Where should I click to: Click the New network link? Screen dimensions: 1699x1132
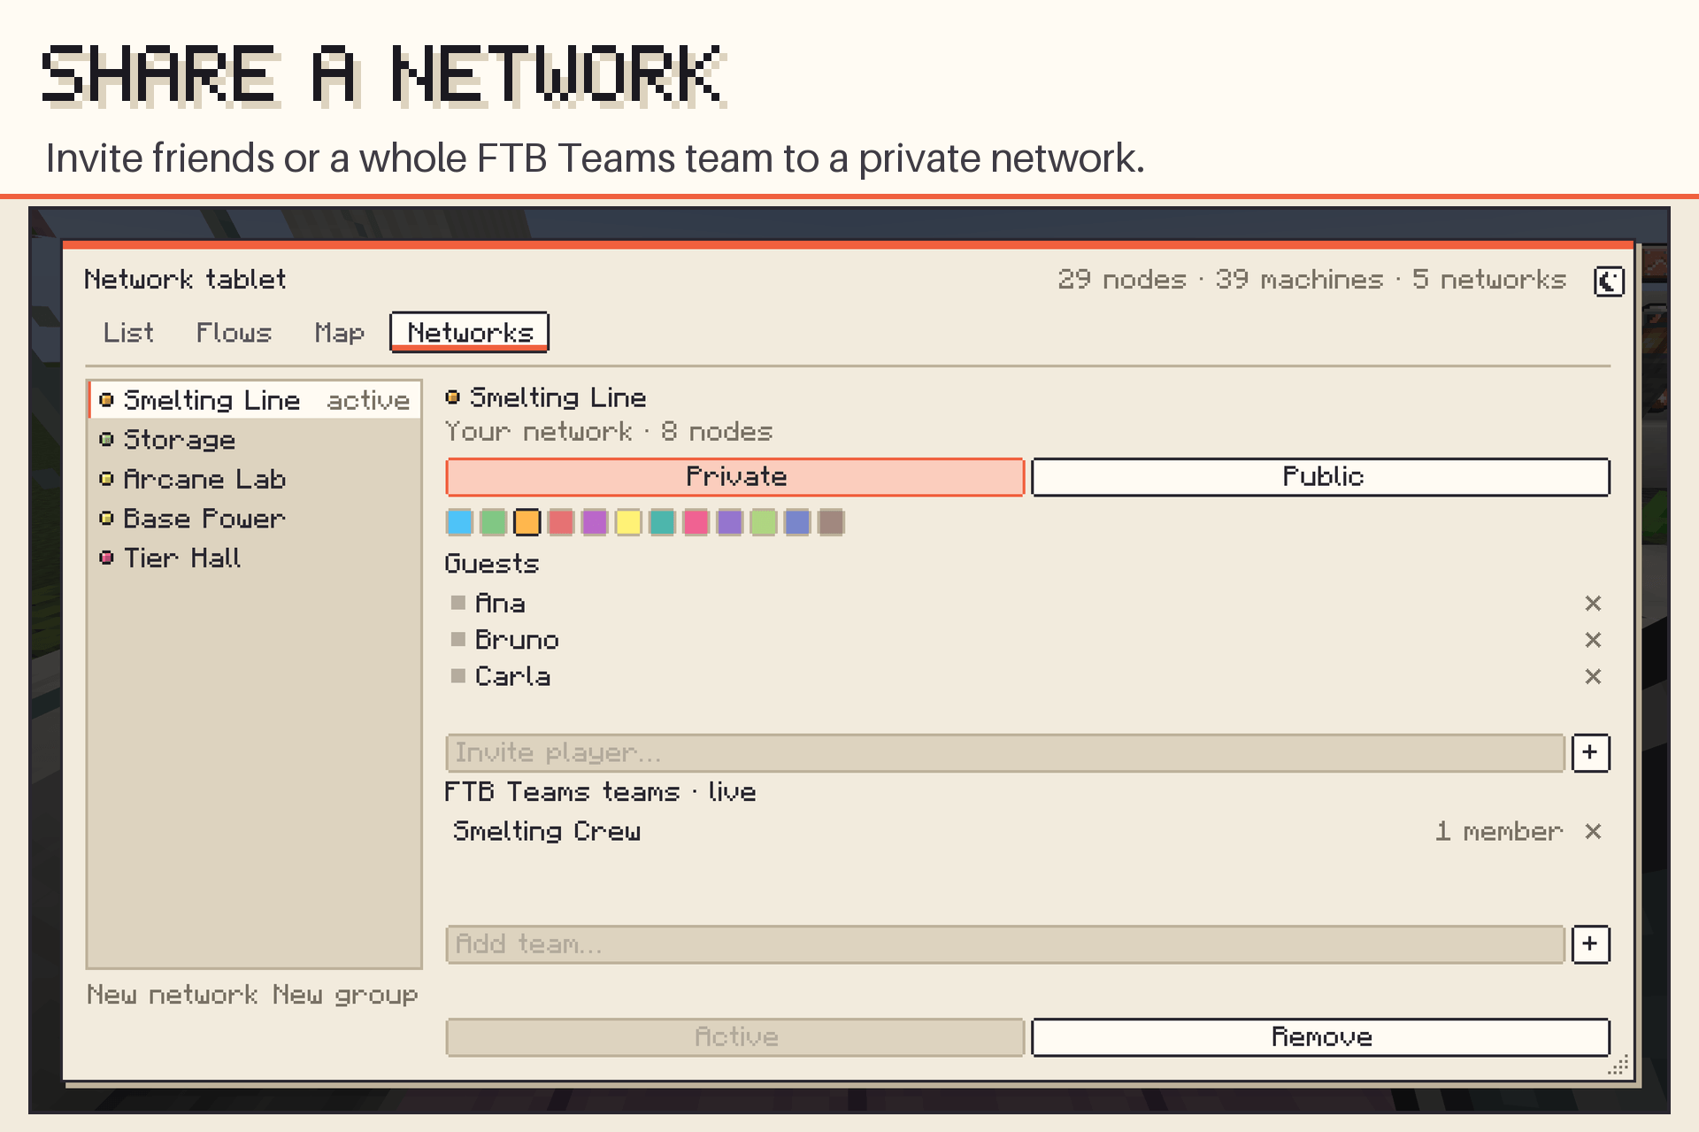pos(173,995)
